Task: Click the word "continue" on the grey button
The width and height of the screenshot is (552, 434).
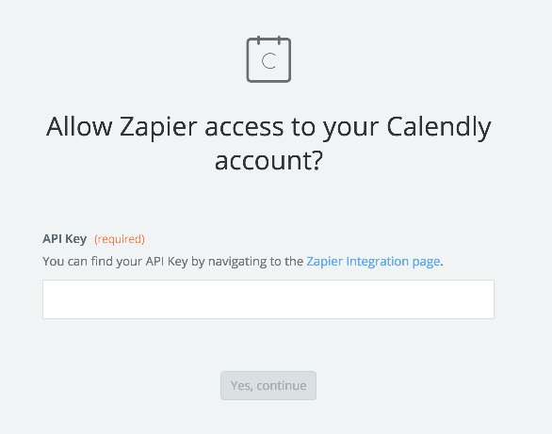Action: coord(282,385)
